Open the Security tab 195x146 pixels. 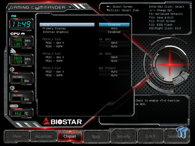tap(123, 136)
